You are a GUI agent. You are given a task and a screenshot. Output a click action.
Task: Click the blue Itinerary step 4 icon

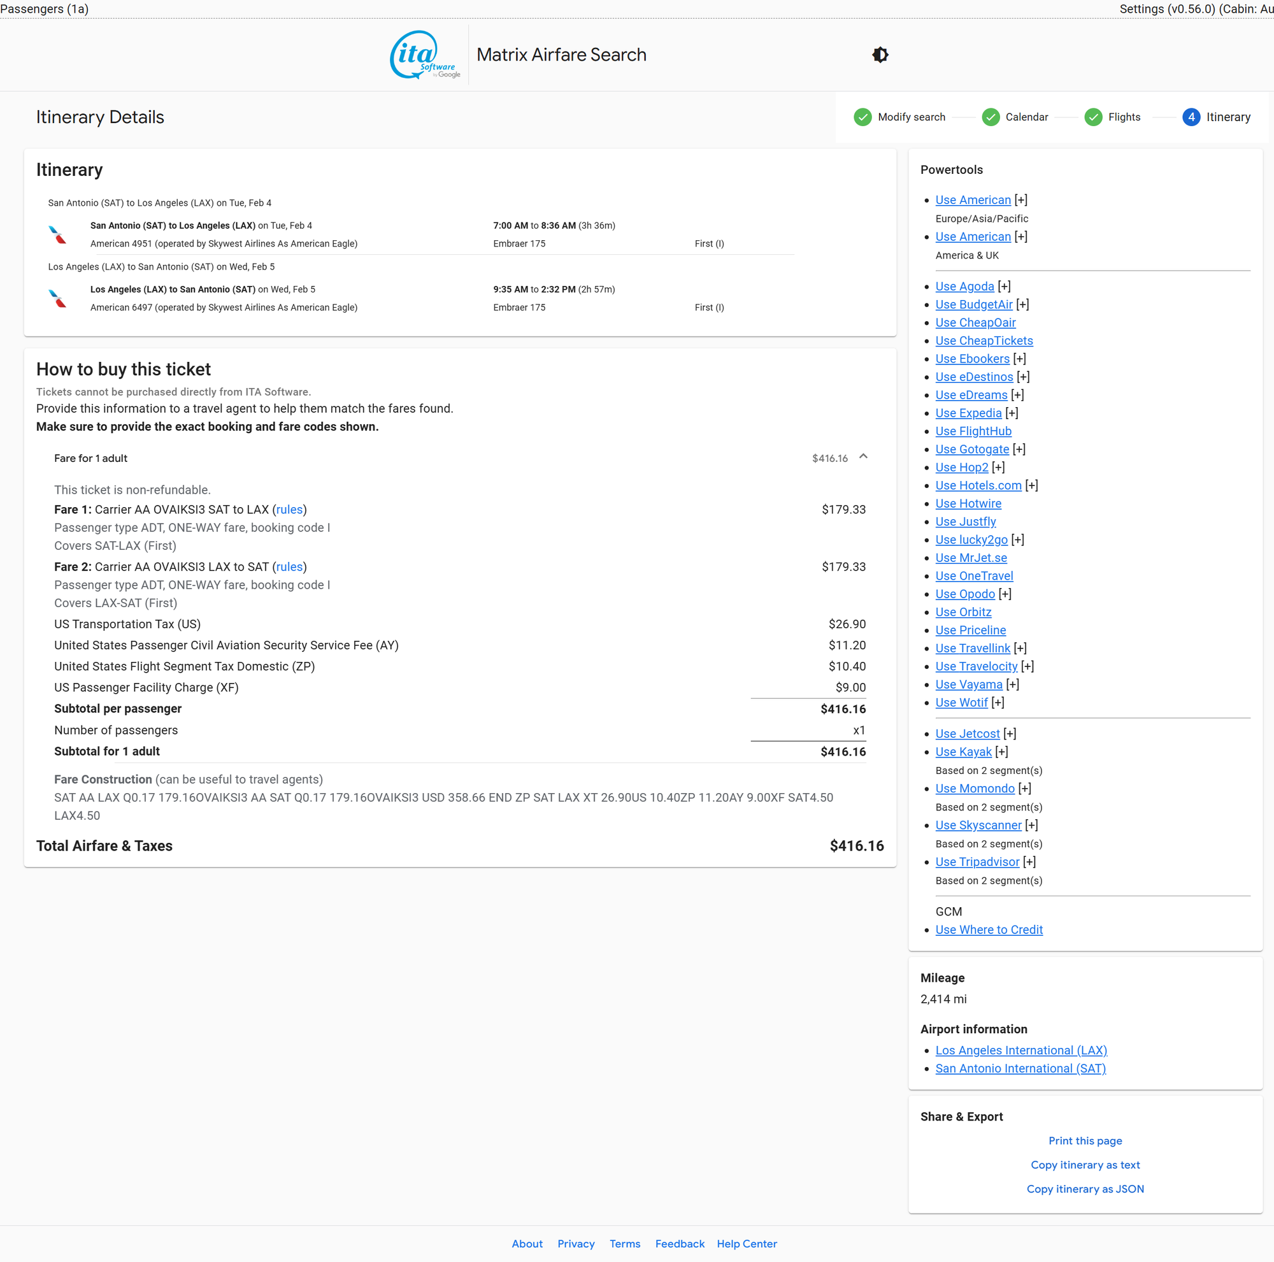(1191, 117)
